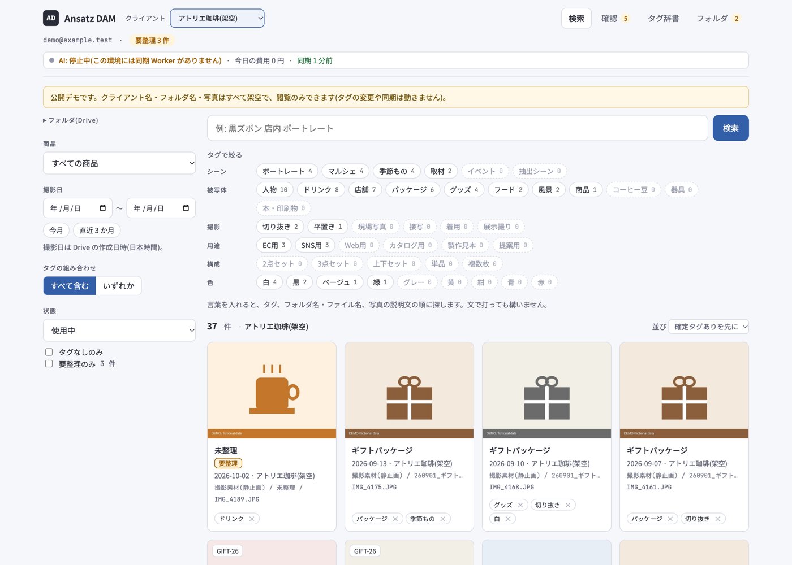Check the タグなしのみ checkbox
This screenshot has width=792, height=565.
tap(49, 352)
